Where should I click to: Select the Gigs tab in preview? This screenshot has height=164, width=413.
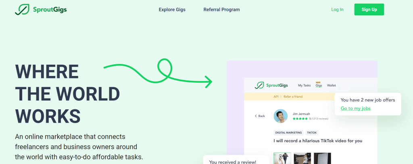[x=319, y=86]
